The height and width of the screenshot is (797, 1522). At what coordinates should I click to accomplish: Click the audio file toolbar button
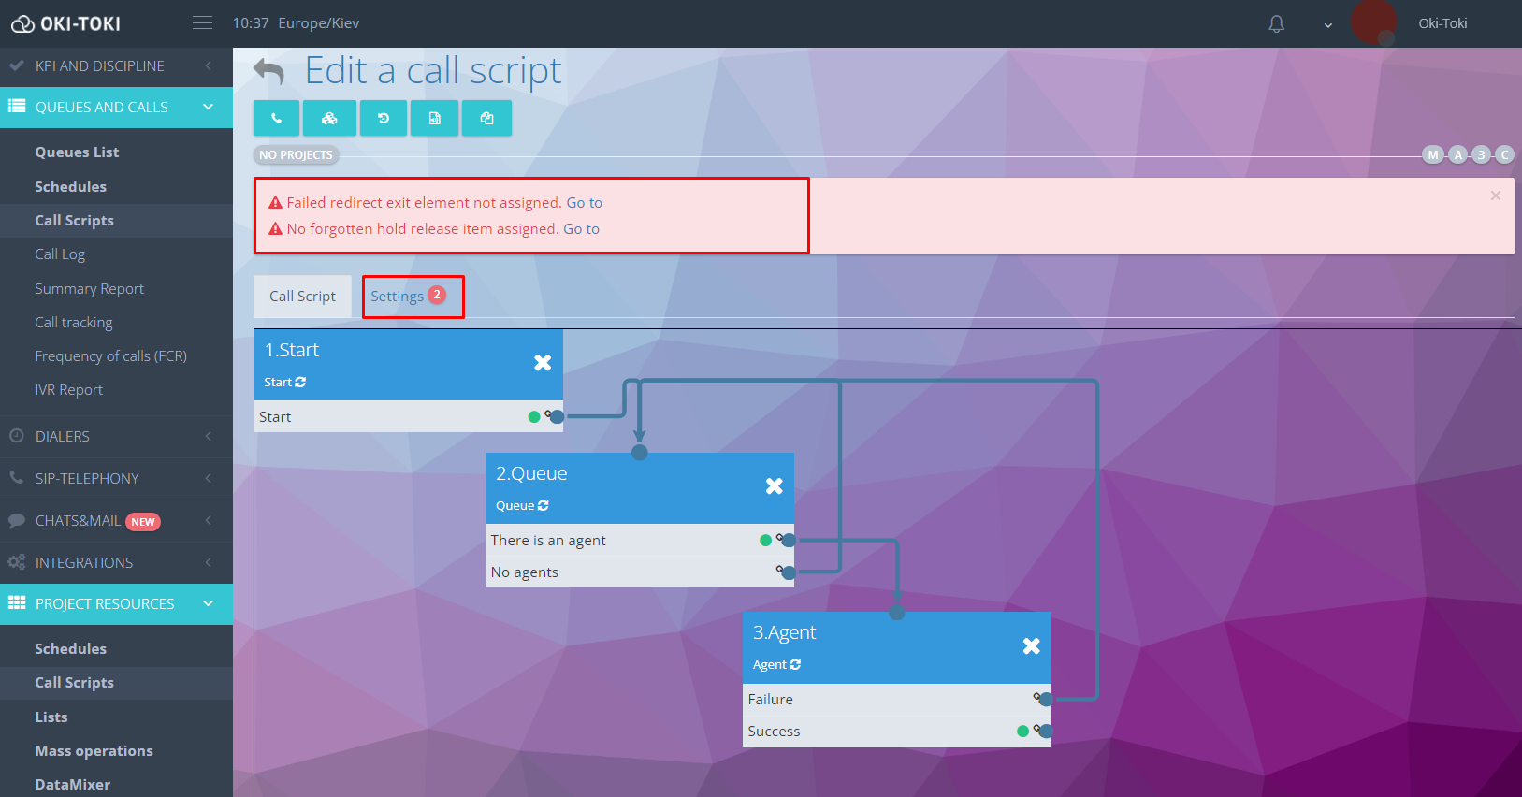coord(435,119)
